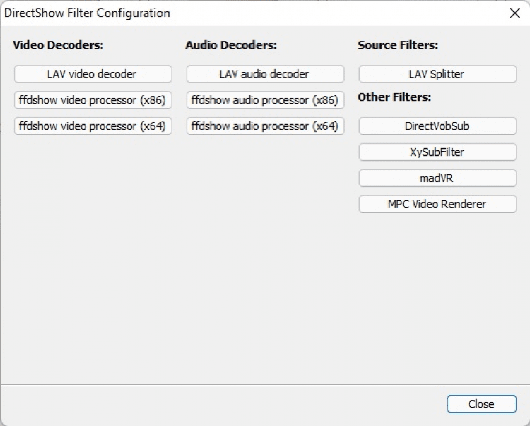Click the madVR button
The width and height of the screenshot is (530, 426).
(437, 178)
